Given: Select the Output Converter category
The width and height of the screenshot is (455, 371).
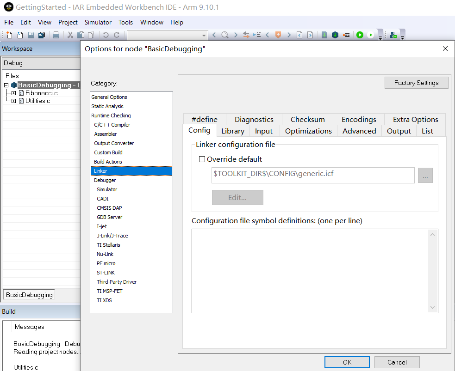Looking at the screenshot, I should point(114,143).
